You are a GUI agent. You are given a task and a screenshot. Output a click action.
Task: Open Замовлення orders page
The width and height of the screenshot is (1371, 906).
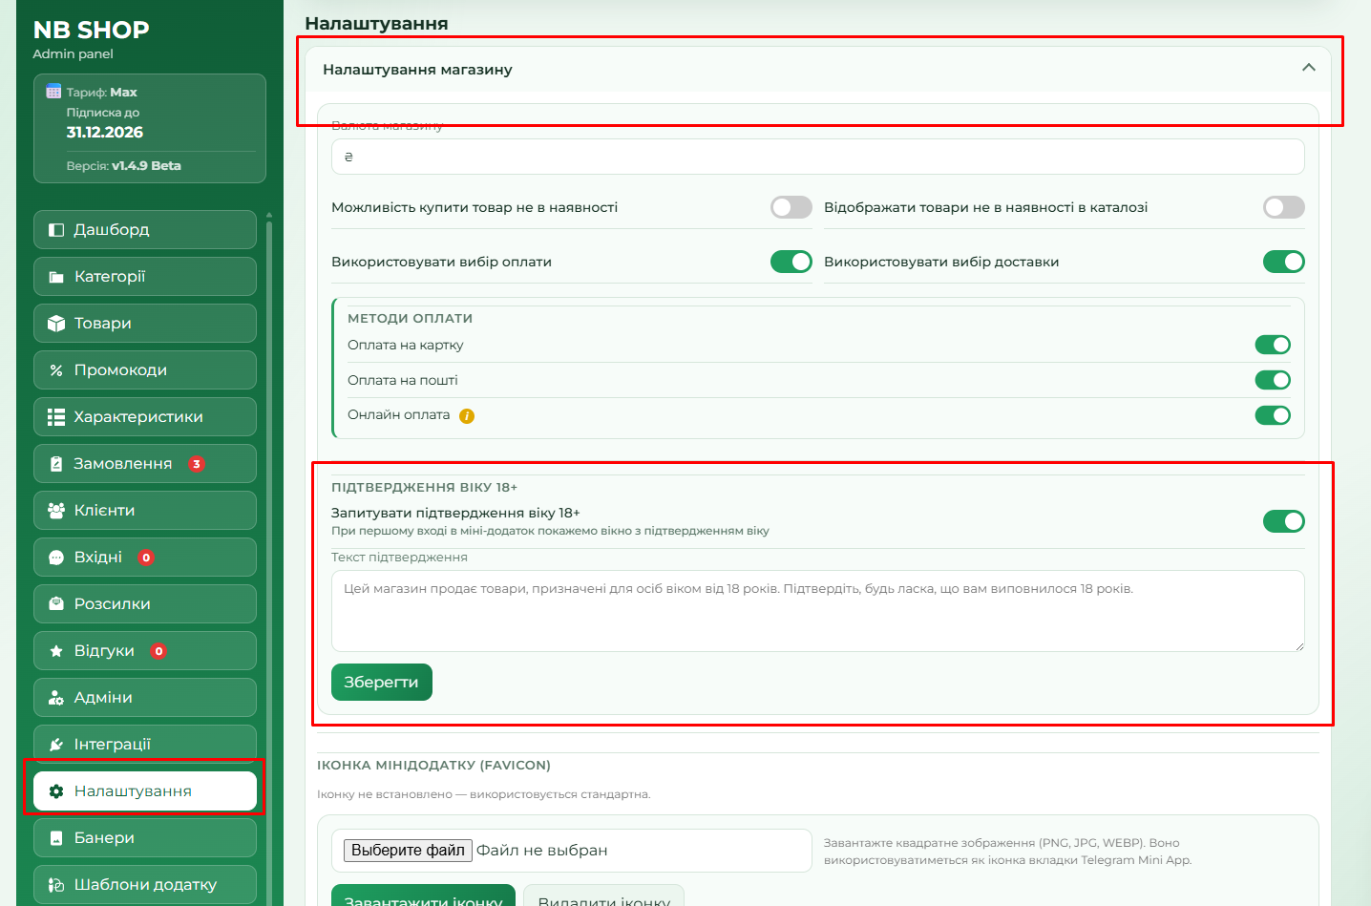pos(145,463)
